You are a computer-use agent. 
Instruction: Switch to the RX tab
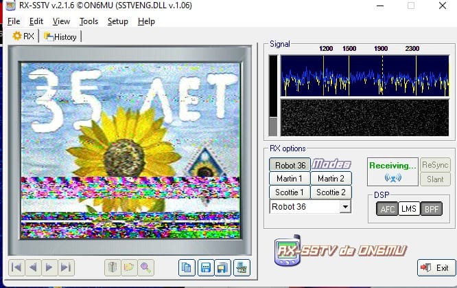[23, 36]
